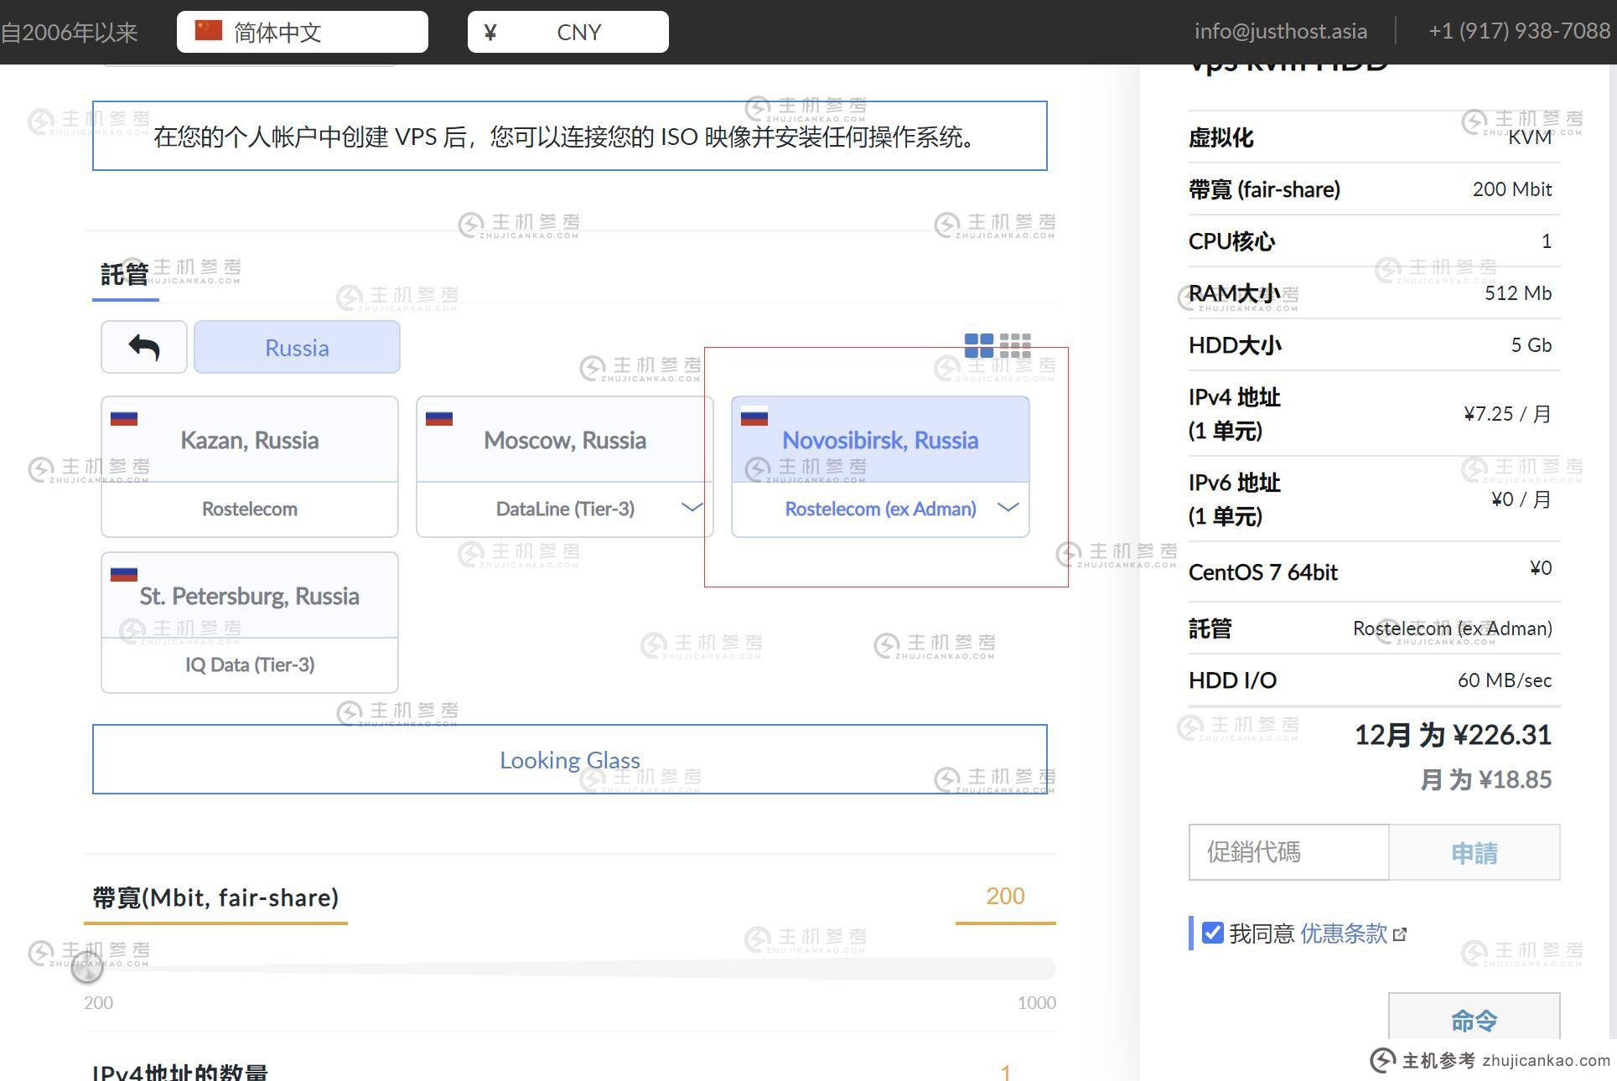Choose St. Petersburg, Russia location
This screenshot has height=1081, width=1617.
[x=250, y=596]
